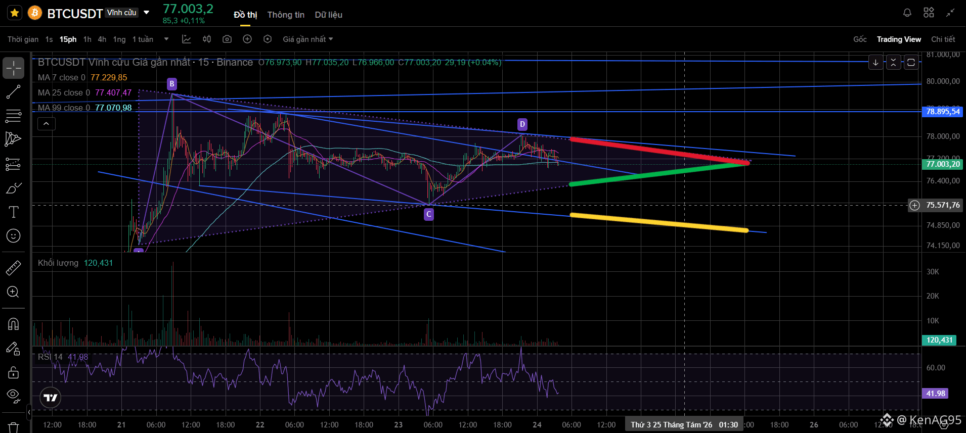The width and height of the screenshot is (966, 433).
Task: Collapse the left drawing toolbar arrow
Action: coord(29,412)
